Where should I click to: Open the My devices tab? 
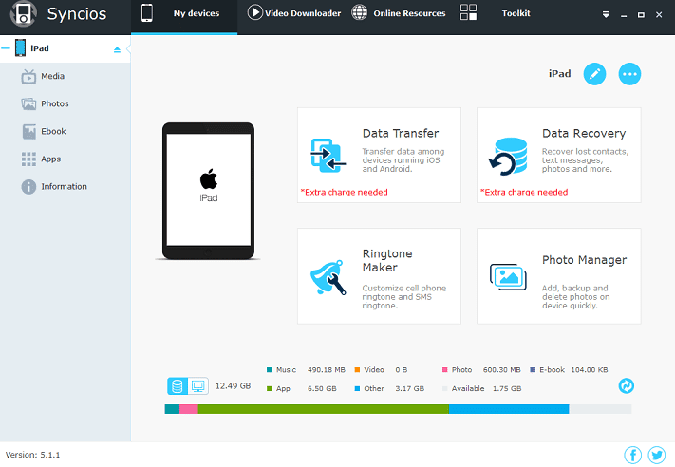(184, 16)
